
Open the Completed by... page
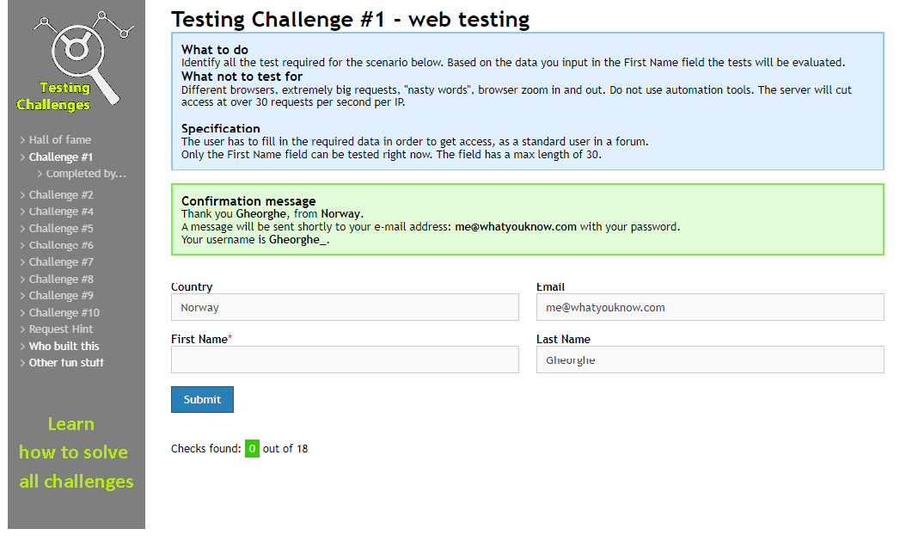(83, 173)
